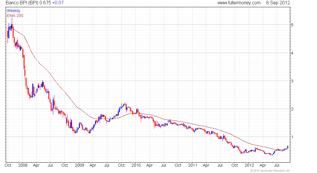The width and height of the screenshot is (317, 173).
Task: Click the '0.675' last price value
Action: pyautogui.click(x=45, y=3)
